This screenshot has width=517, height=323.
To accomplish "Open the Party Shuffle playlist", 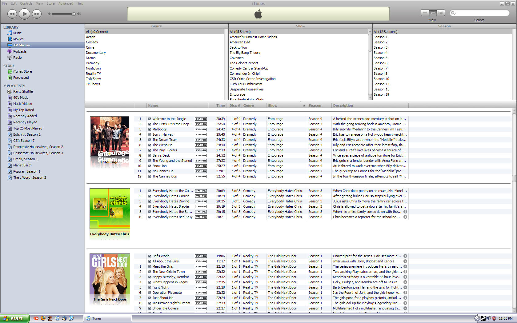I will pyautogui.click(x=23, y=91).
